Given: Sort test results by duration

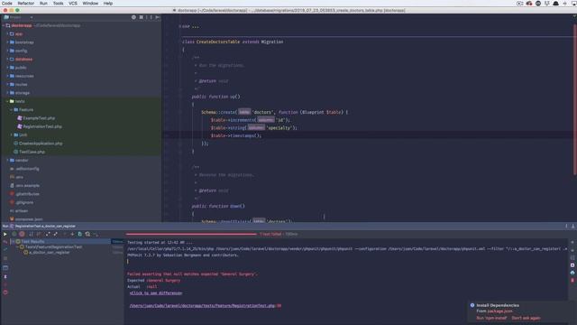Looking at the screenshot, I should click(39, 234).
